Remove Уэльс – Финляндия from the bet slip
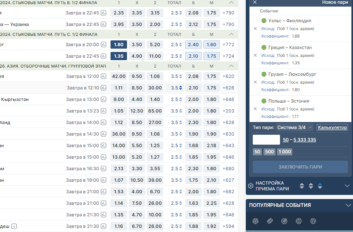This screenshot has width=353, height=232. pyautogui.click(x=255, y=28)
